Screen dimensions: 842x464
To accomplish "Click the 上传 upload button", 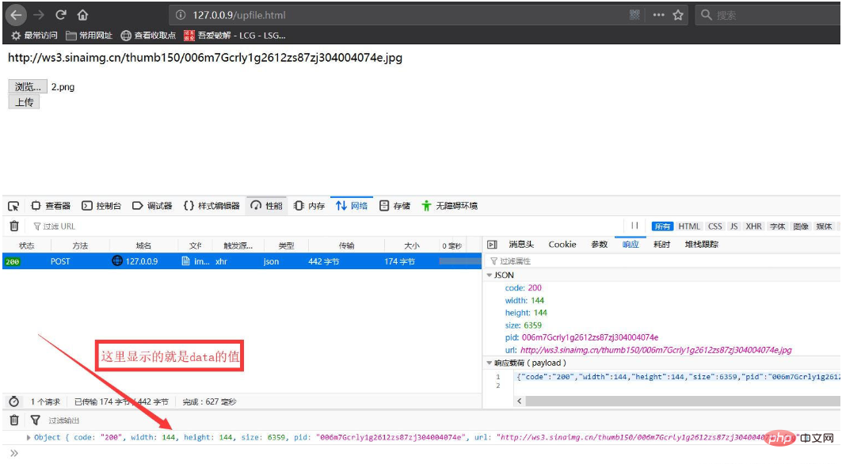I will tap(24, 102).
